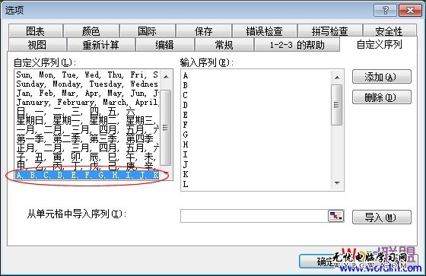Click letter D in 输入序列 box

click(x=186, y=105)
